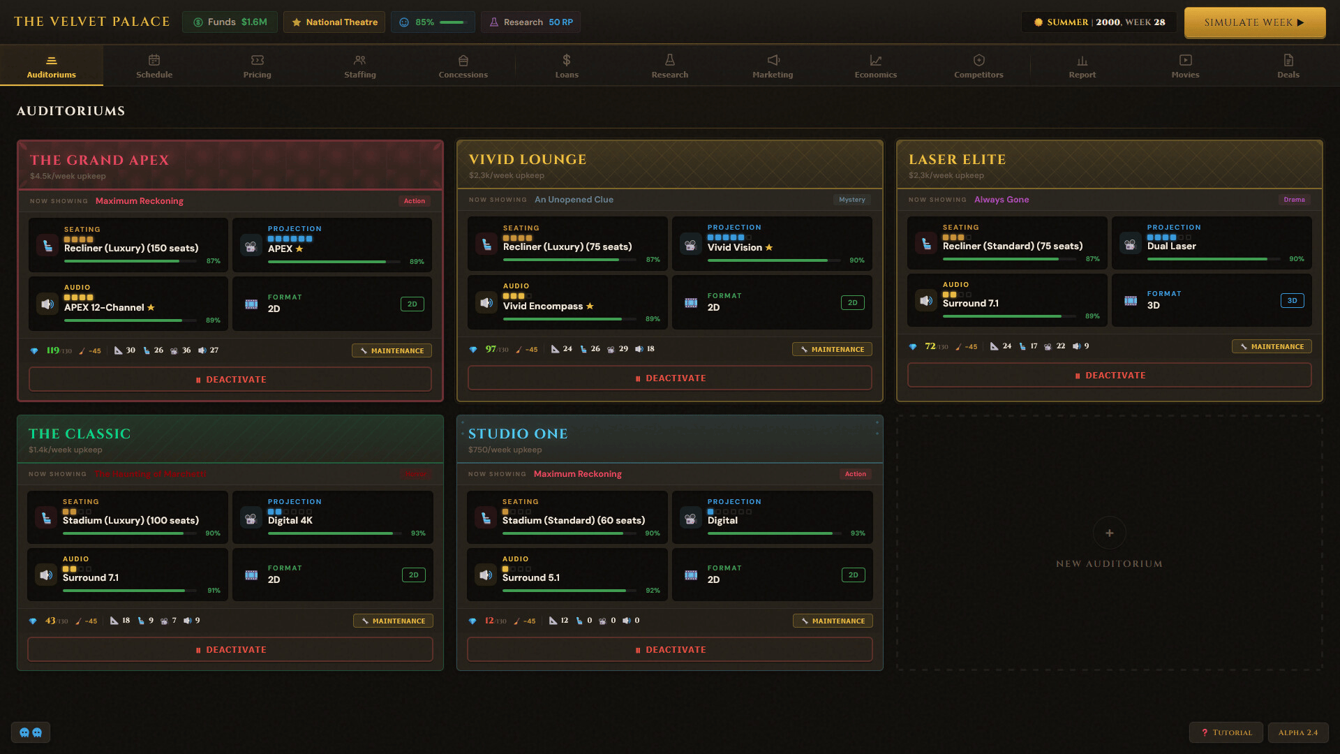
Task: Open Maintenance for The Classic auditorium
Action: pyautogui.click(x=393, y=621)
